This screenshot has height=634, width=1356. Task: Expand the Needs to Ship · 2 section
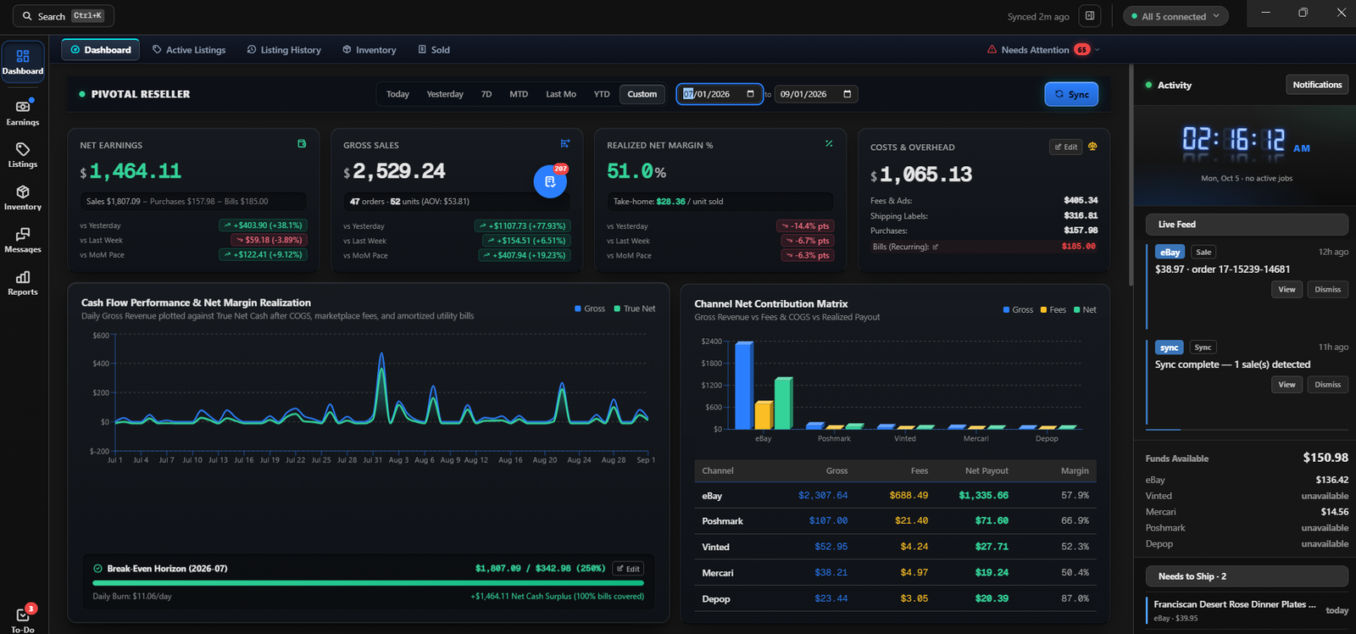click(1247, 576)
